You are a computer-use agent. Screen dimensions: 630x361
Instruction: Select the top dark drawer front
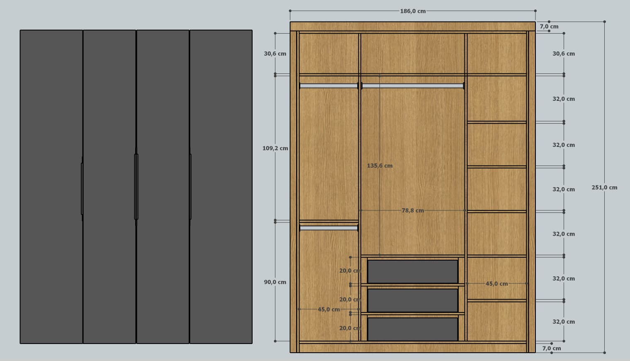413,271
